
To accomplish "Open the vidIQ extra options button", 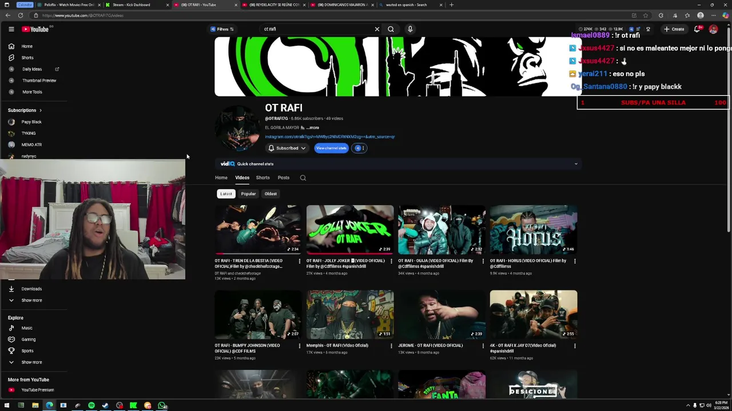I will (x=360, y=148).
